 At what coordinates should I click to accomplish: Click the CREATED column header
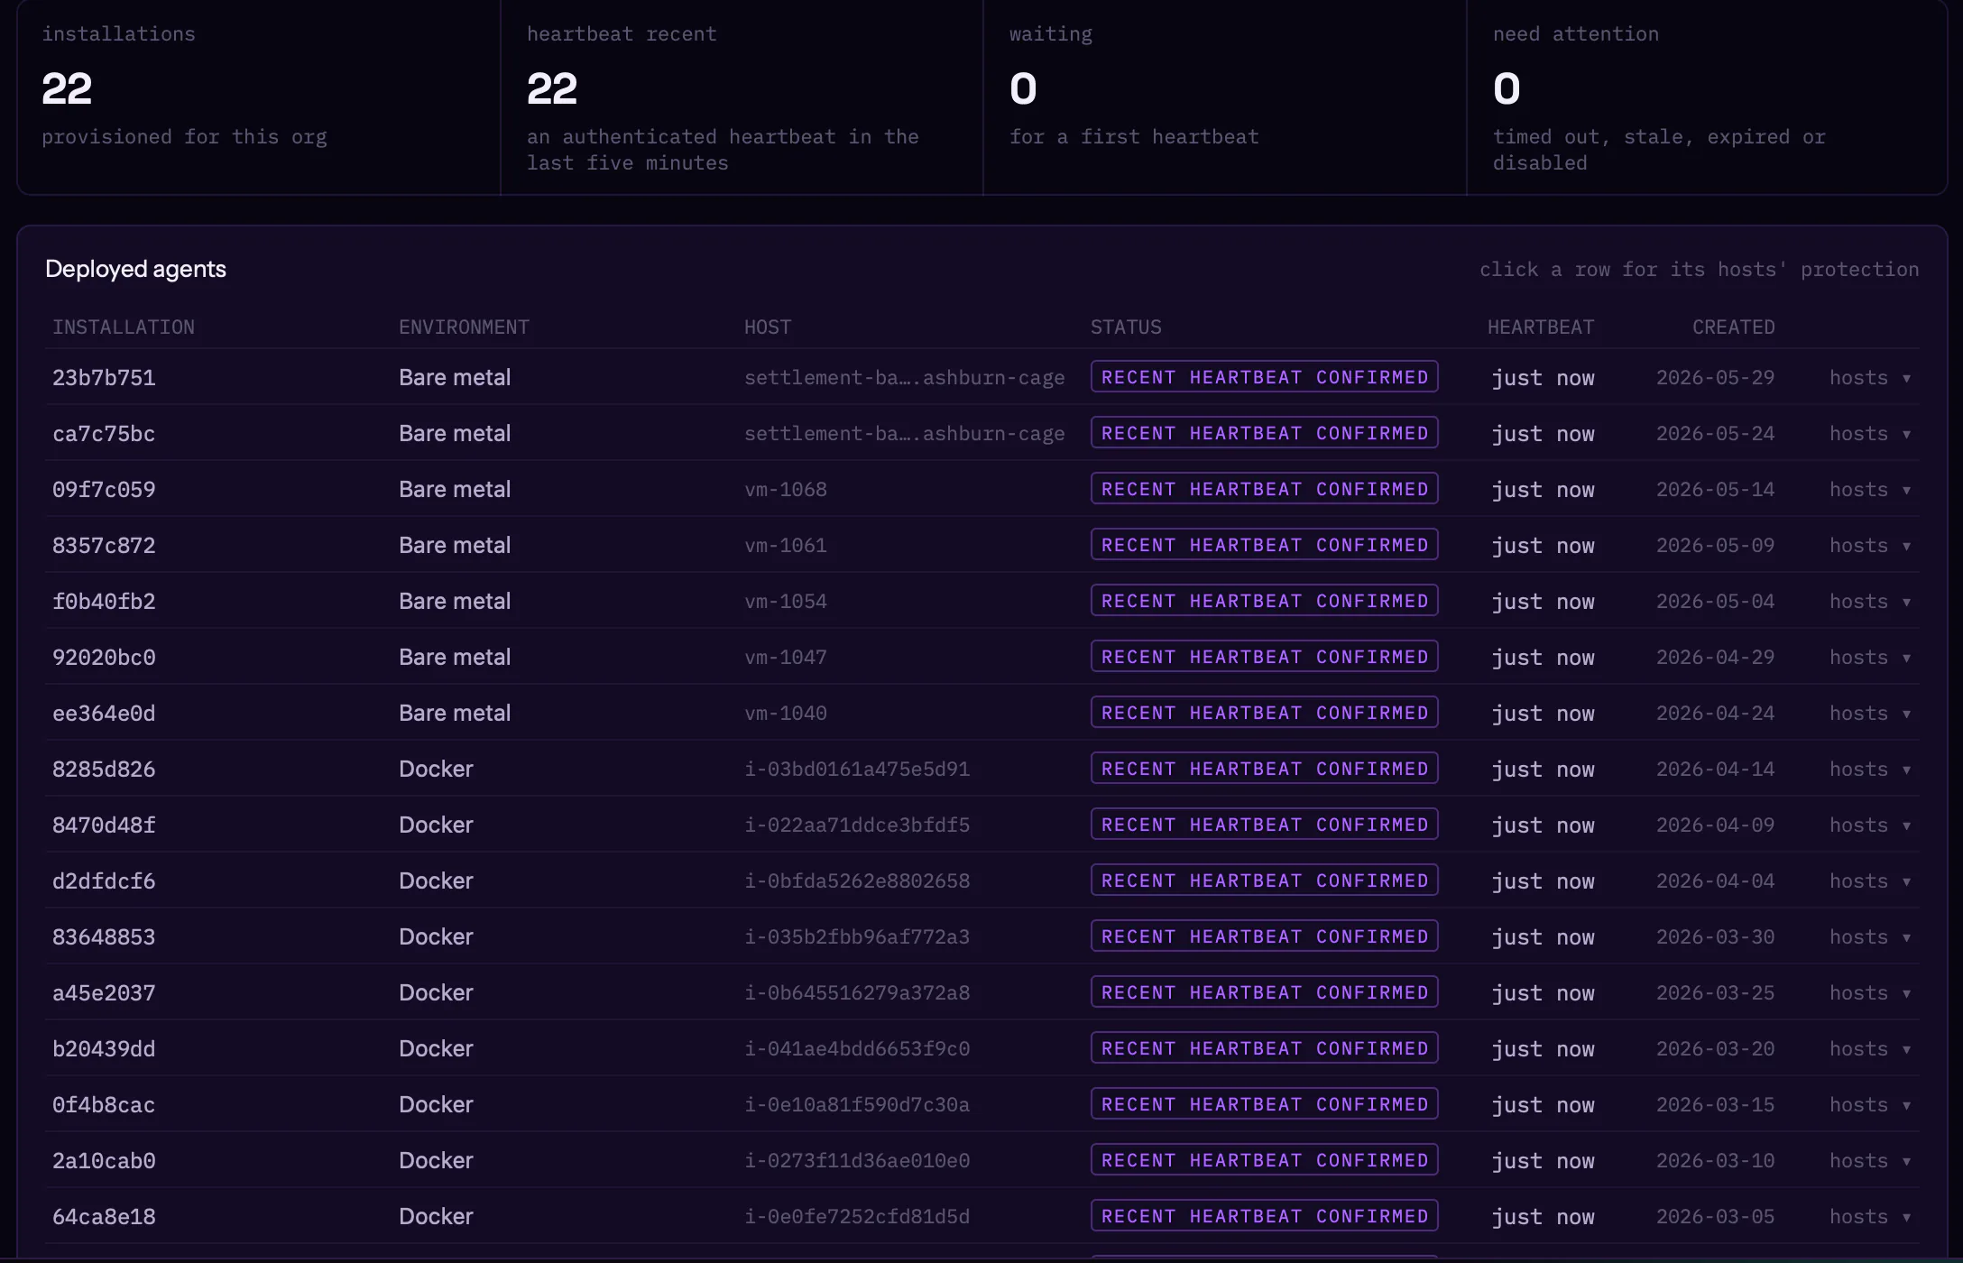(1734, 327)
